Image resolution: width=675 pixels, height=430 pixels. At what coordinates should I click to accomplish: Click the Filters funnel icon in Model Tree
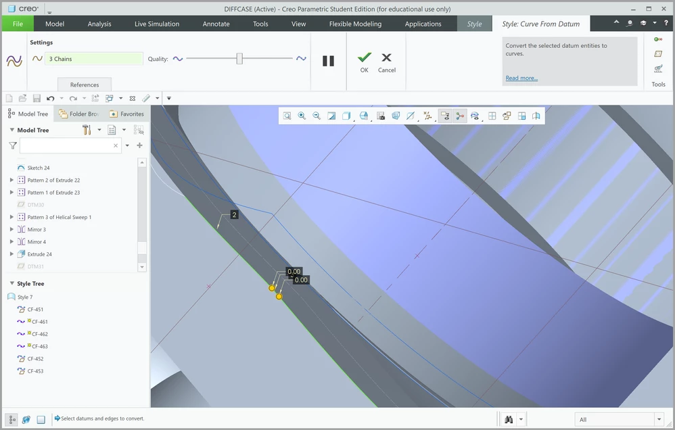coord(12,145)
